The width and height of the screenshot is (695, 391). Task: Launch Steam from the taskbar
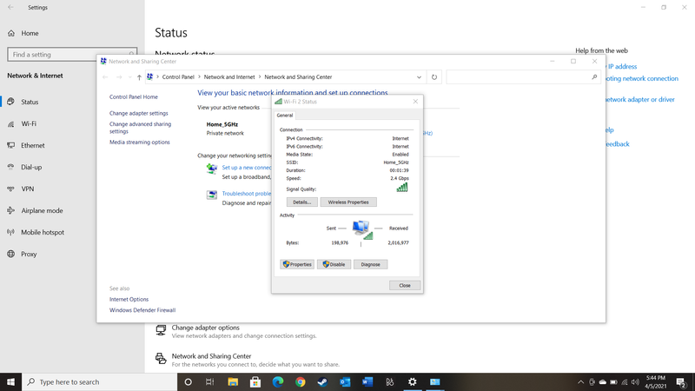coord(322,381)
